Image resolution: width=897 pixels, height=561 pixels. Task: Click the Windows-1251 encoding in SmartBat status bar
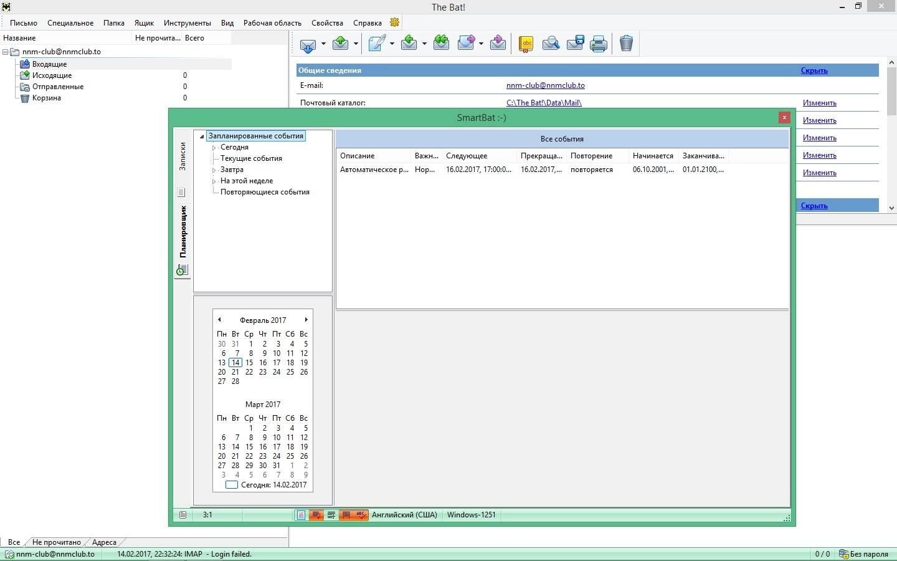pos(472,515)
